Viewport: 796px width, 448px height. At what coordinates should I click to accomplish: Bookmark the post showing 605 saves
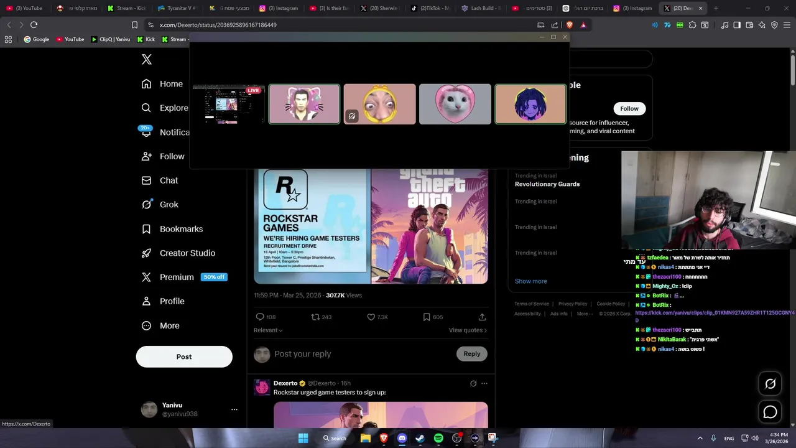pyautogui.click(x=427, y=317)
